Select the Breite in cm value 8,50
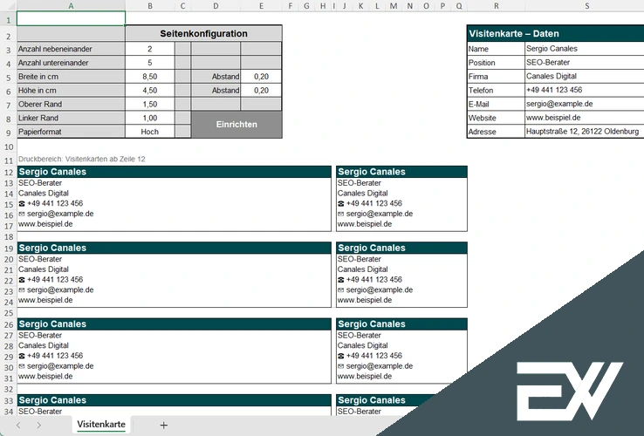Viewport: 644px width, 436px height. (149, 77)
